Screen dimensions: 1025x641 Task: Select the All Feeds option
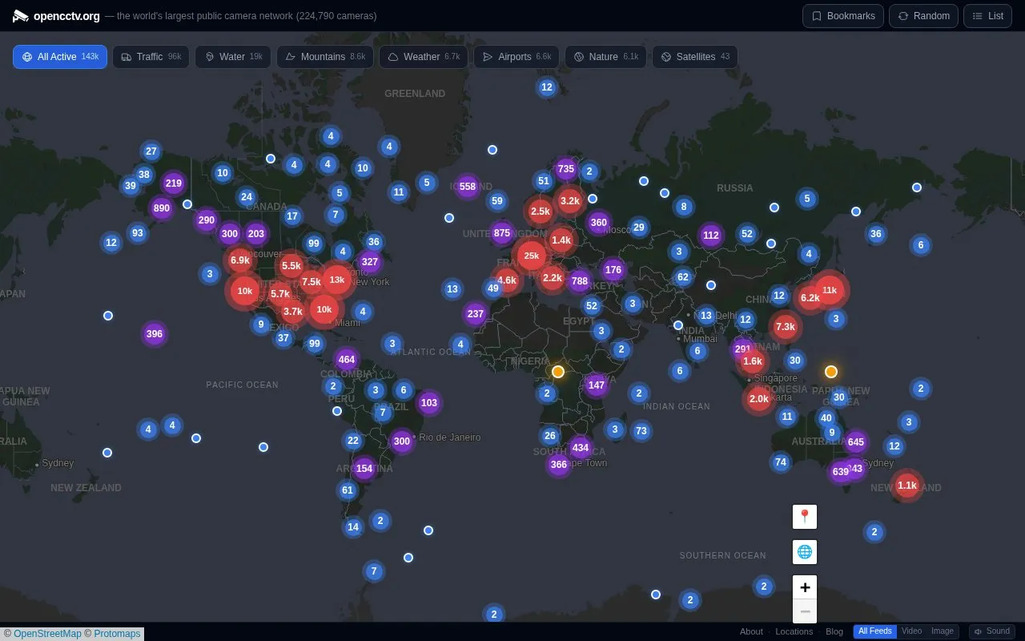click(x=875, y=631)
